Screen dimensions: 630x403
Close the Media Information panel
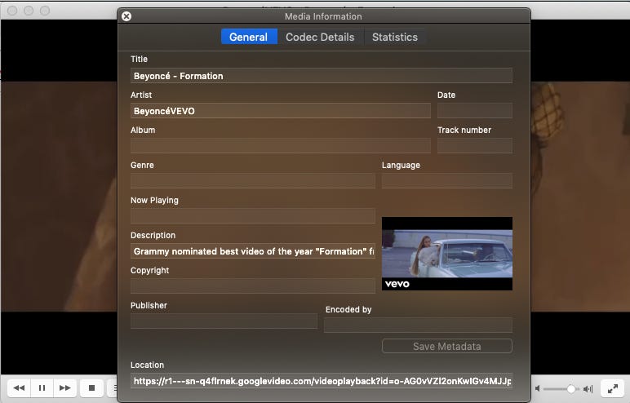(126, 16)
